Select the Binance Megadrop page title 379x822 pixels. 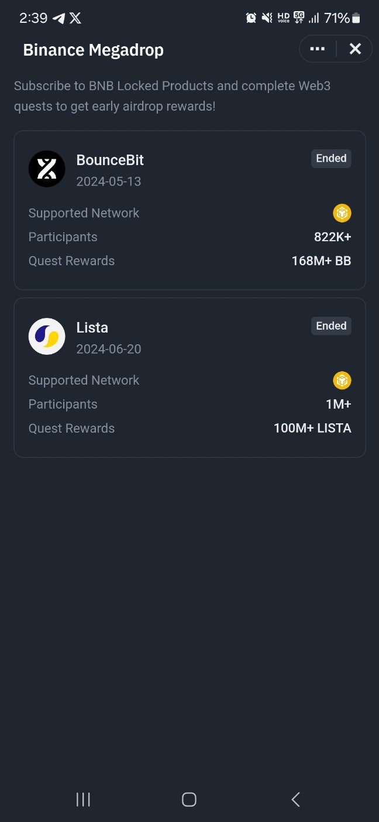click(93, 50)
